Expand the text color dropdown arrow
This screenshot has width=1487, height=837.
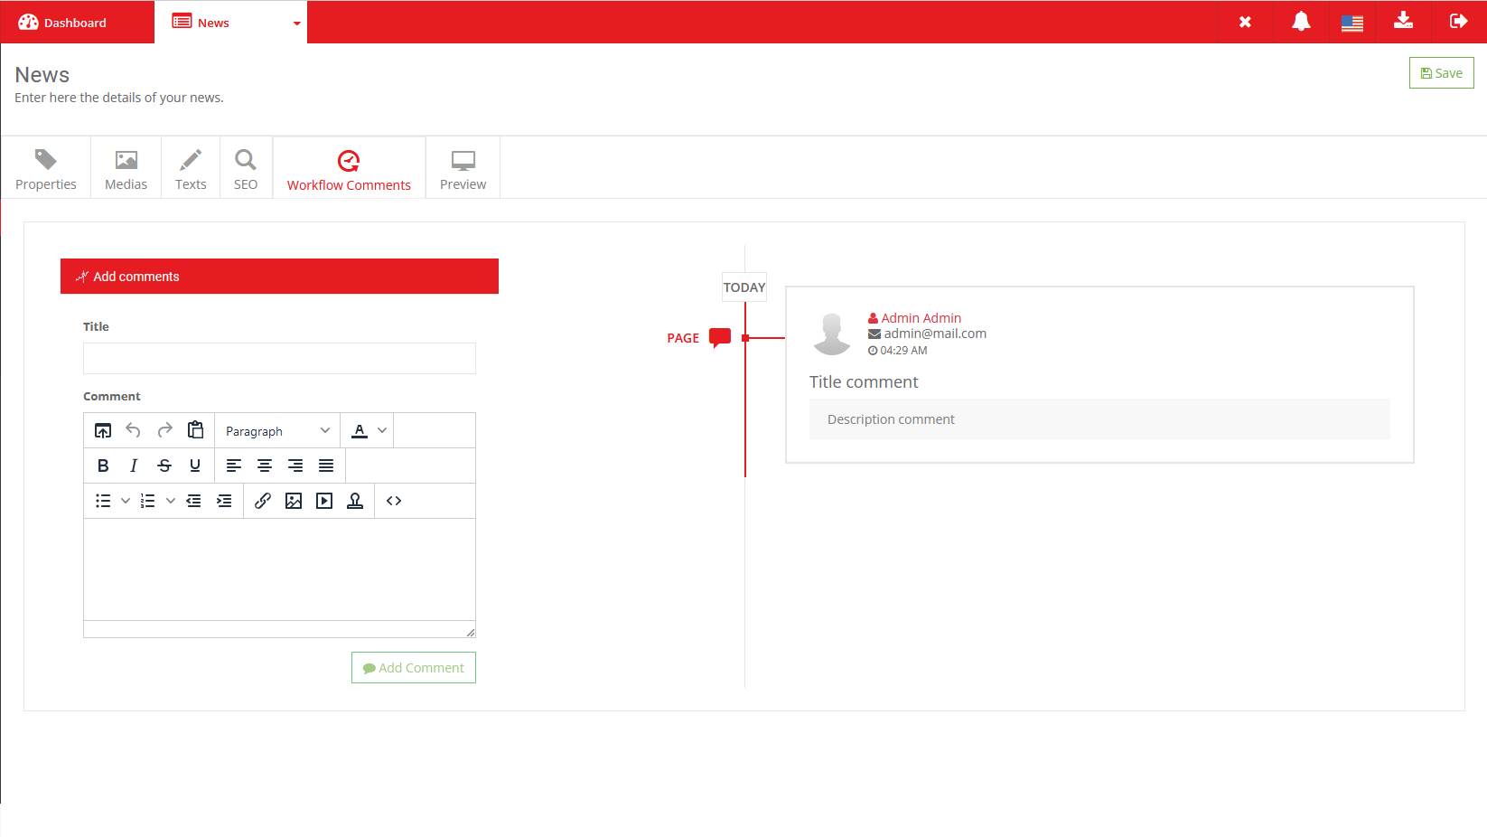pyautogui.click(x=382, y=431)
